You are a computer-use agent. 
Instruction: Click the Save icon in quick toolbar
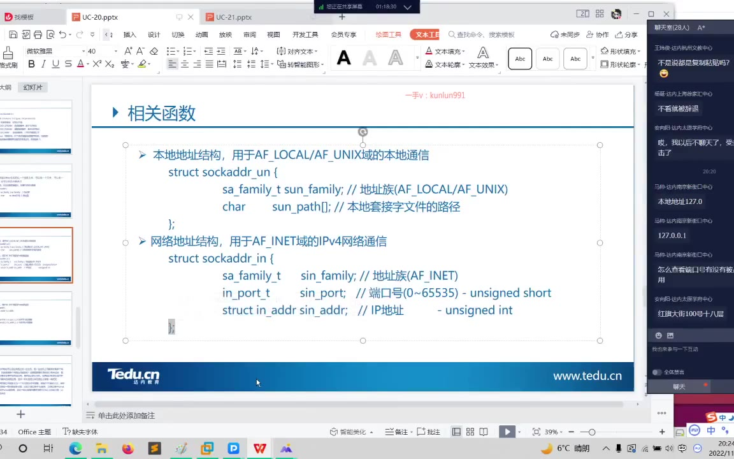(13, 34)
